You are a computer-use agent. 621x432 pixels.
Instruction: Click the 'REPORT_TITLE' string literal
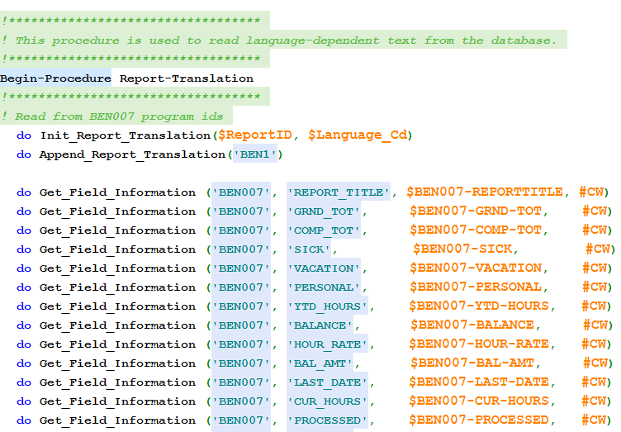click(339, 192)
